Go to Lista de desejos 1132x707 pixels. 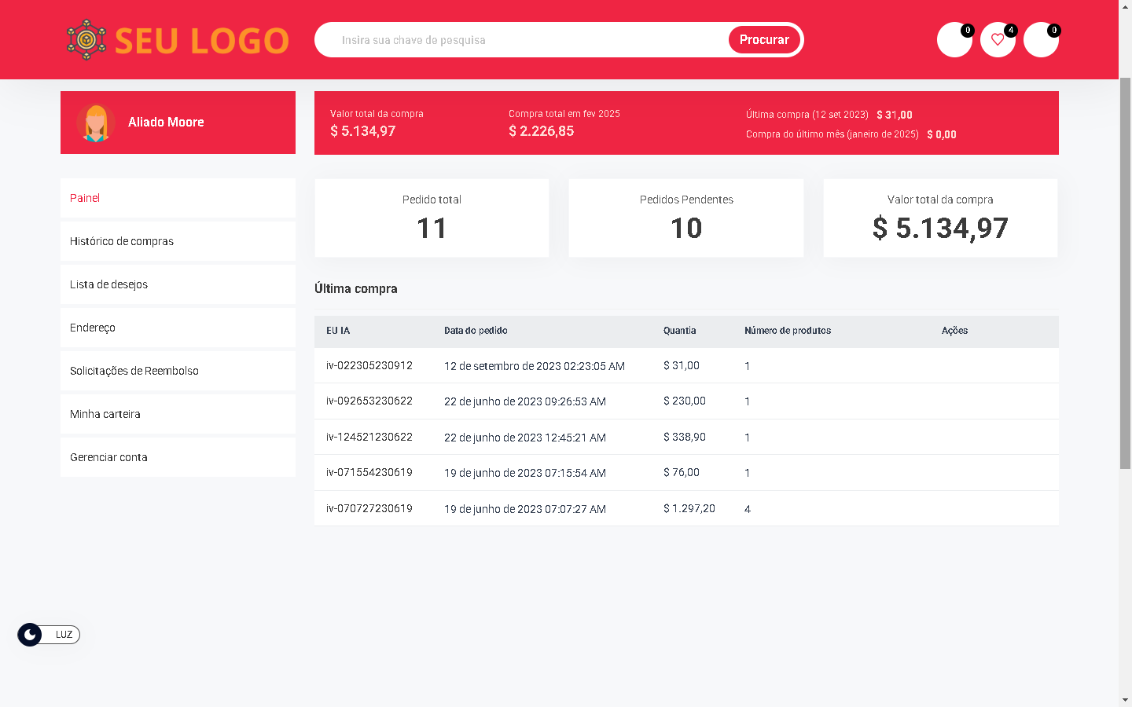point(108,284)
